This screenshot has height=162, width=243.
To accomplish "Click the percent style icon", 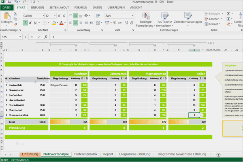I will (x=115, y=23).
